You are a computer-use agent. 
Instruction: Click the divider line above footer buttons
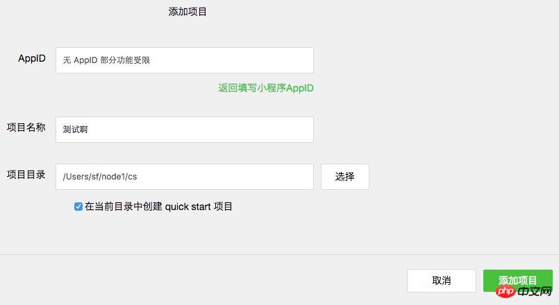click(x=279, y=254)
